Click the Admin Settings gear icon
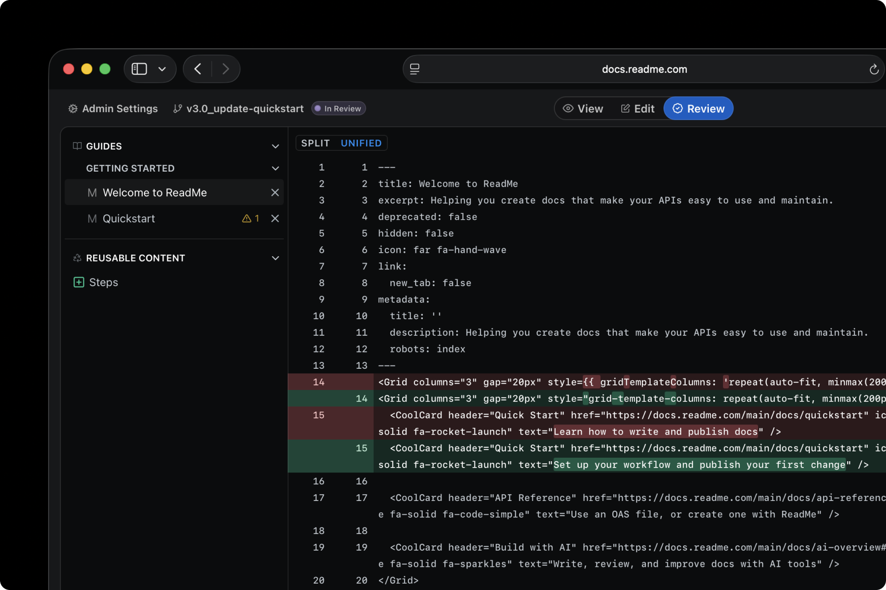 tap(73, 109)
